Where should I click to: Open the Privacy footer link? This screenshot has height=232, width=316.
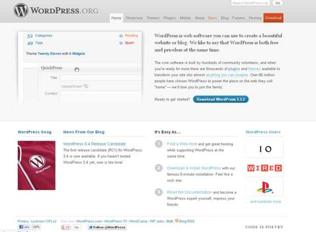pos(23,221)
